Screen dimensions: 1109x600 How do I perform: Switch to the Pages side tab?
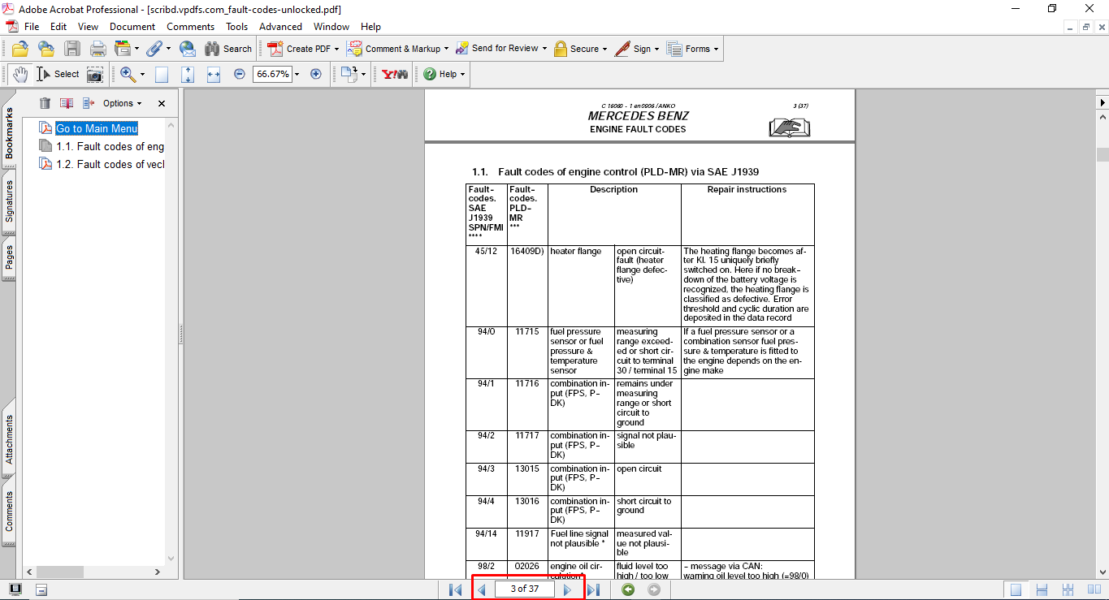[9, 258]
